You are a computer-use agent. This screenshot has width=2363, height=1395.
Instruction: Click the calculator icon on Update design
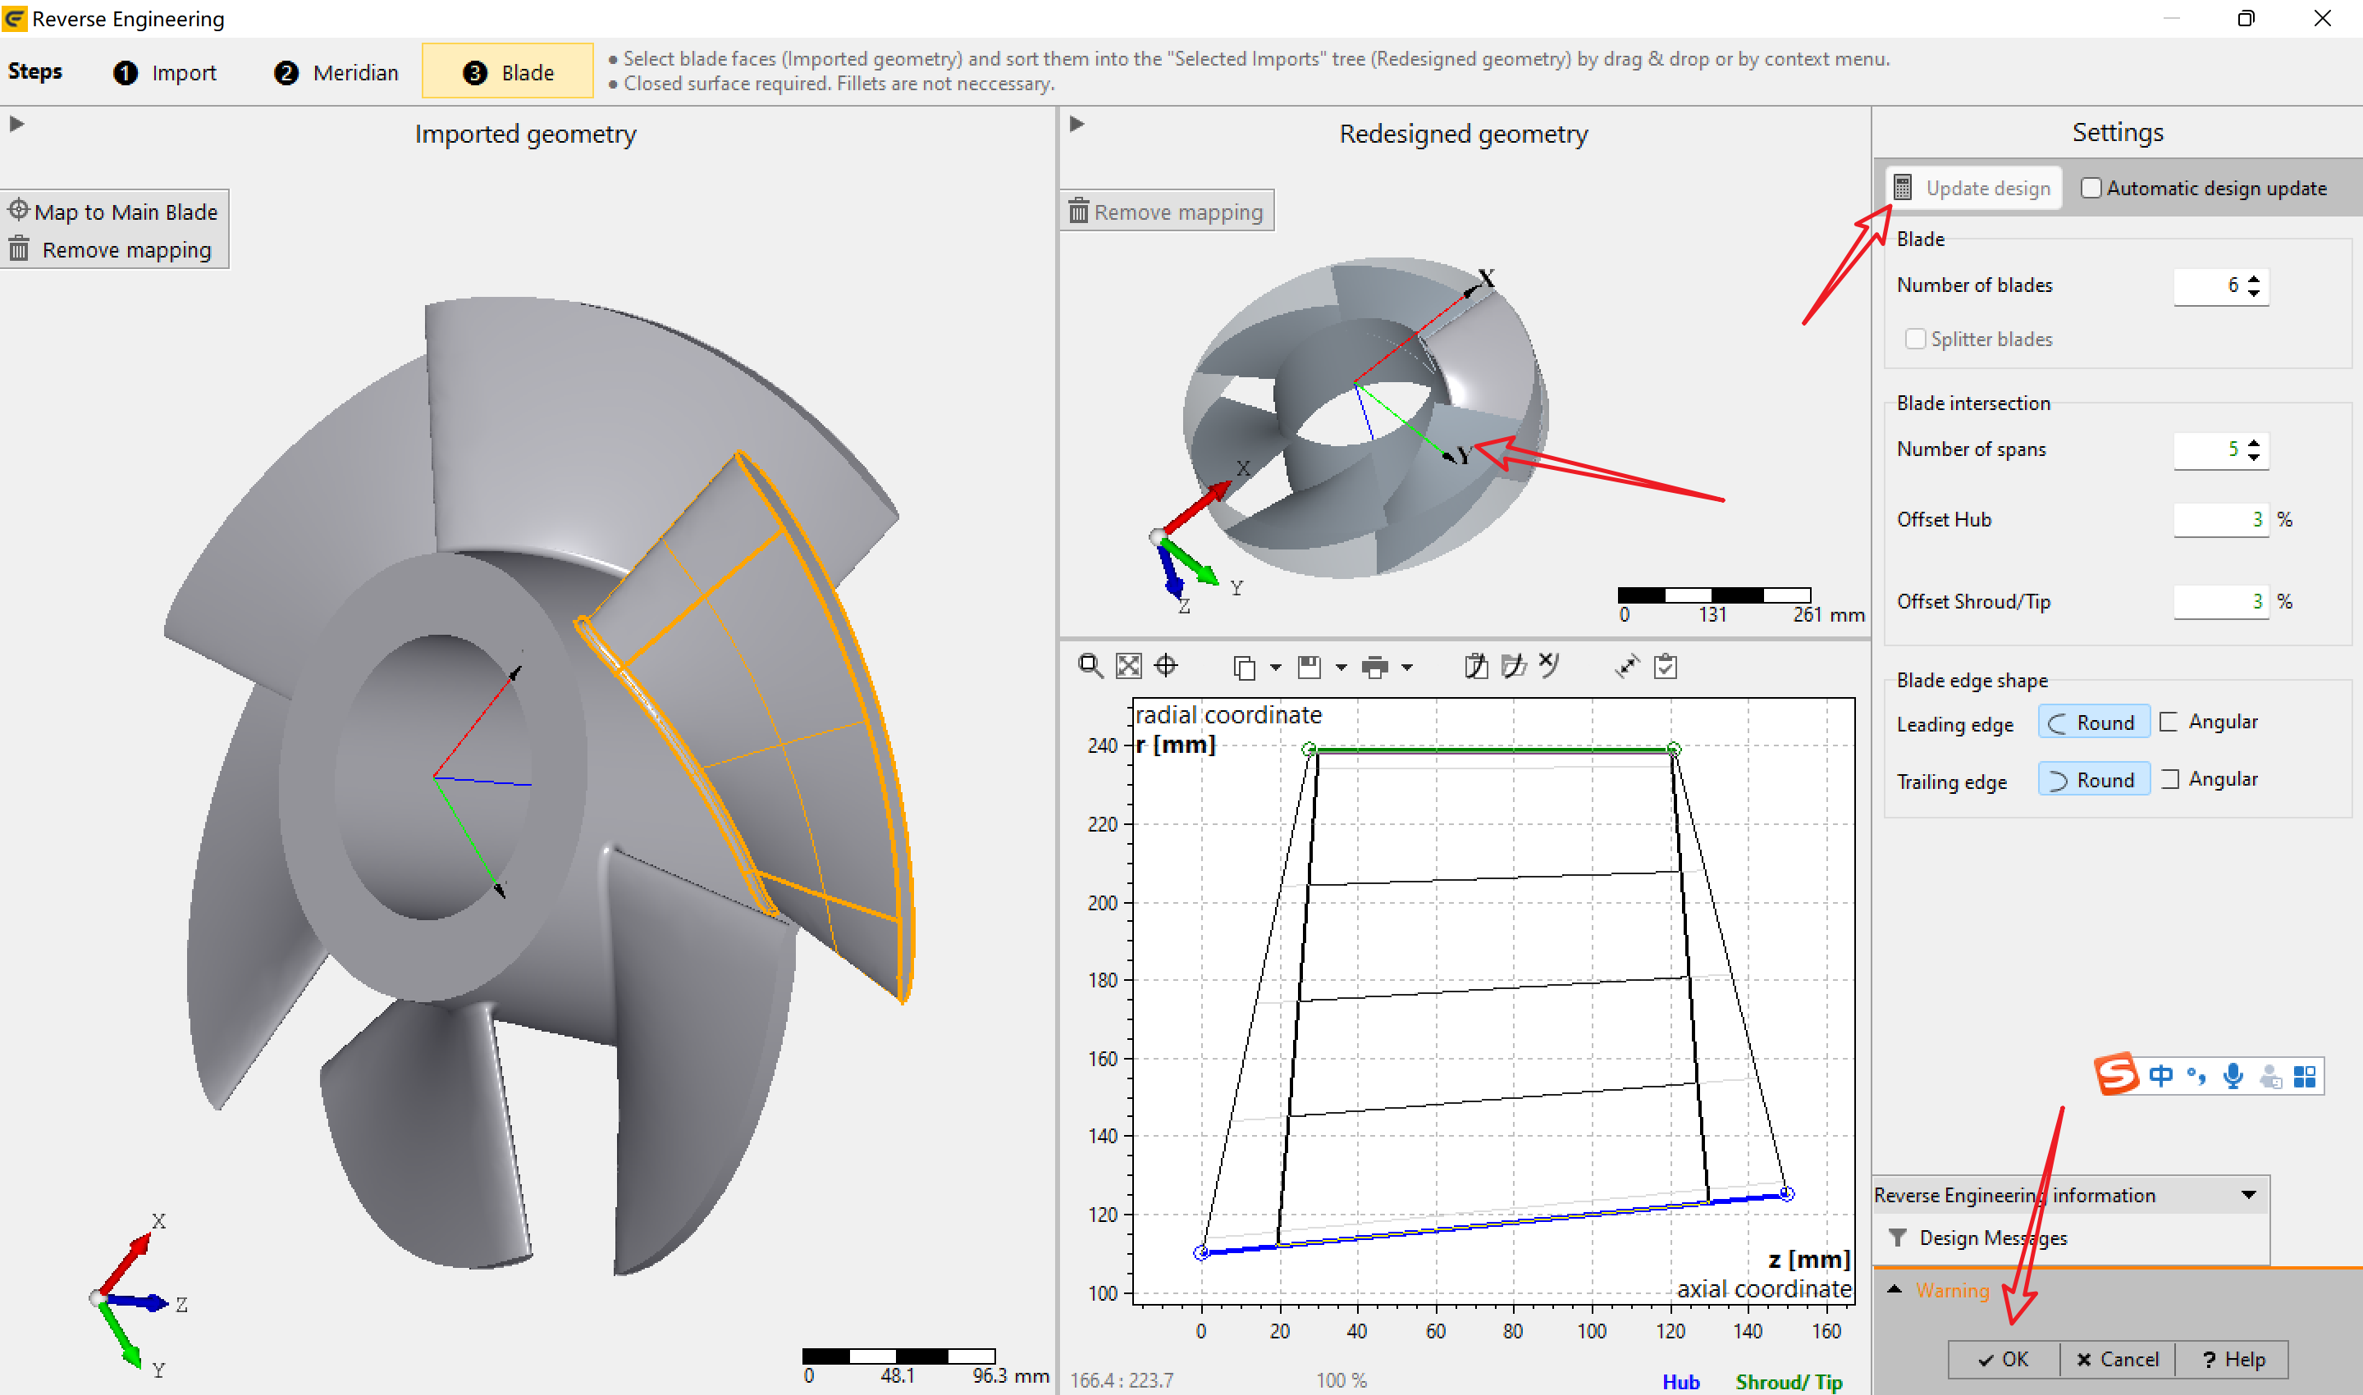click(1902, 188)
